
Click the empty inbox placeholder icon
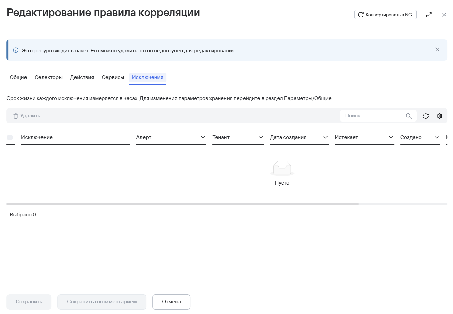[282, 168]
